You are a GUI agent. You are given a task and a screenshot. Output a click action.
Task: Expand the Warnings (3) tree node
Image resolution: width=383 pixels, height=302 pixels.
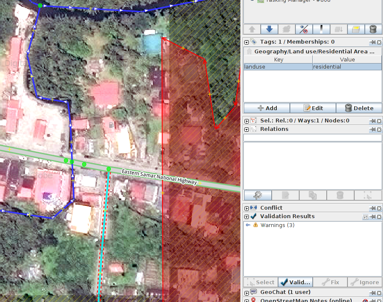[248, 225]
